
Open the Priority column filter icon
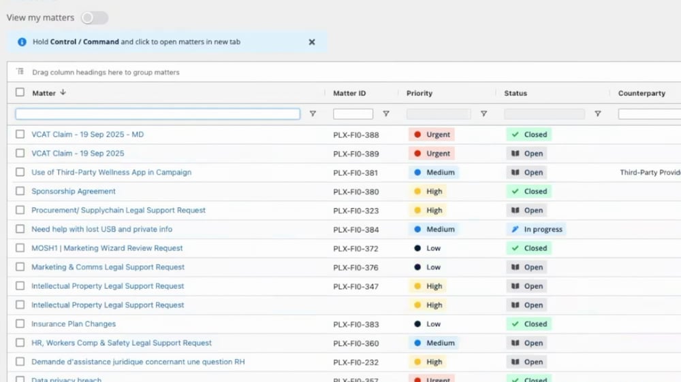[x=484, y=114]
